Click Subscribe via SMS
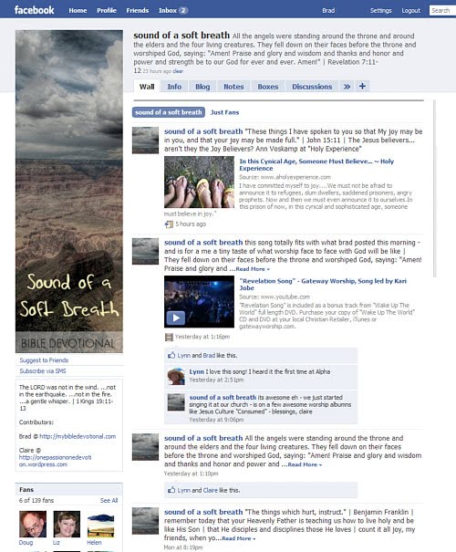Viewport: 456px width, 552px height. pyautogui.click(x=43, y=371)
